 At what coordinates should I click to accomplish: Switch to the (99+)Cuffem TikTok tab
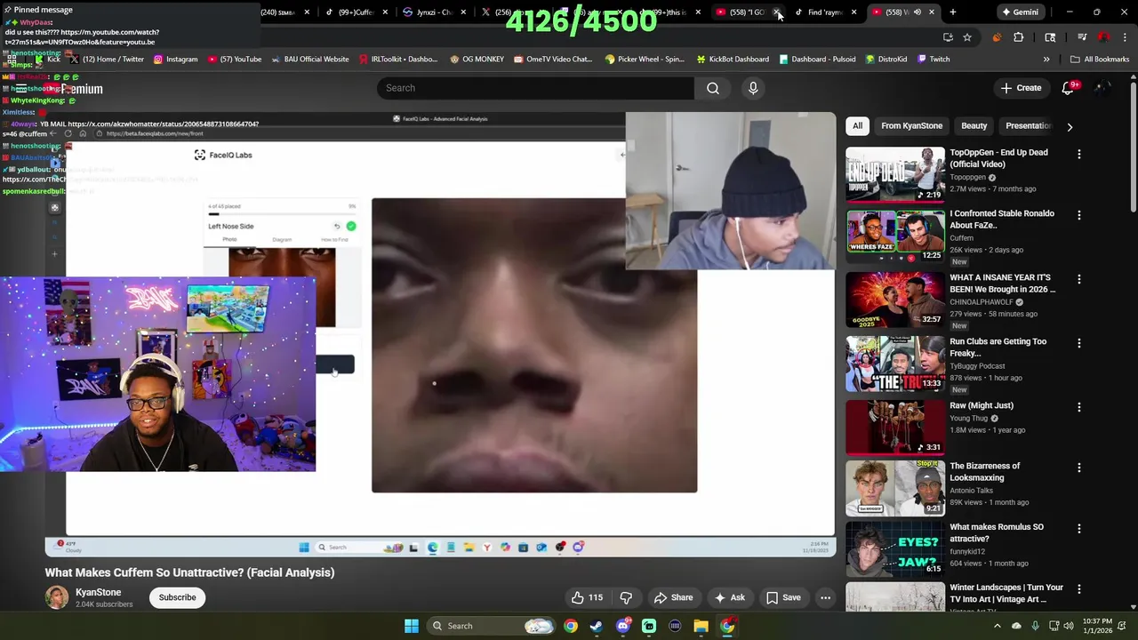[x=355, y=12]
